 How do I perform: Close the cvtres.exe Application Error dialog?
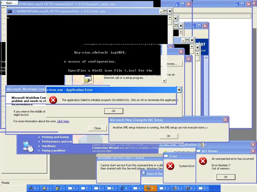pos(179,90)
